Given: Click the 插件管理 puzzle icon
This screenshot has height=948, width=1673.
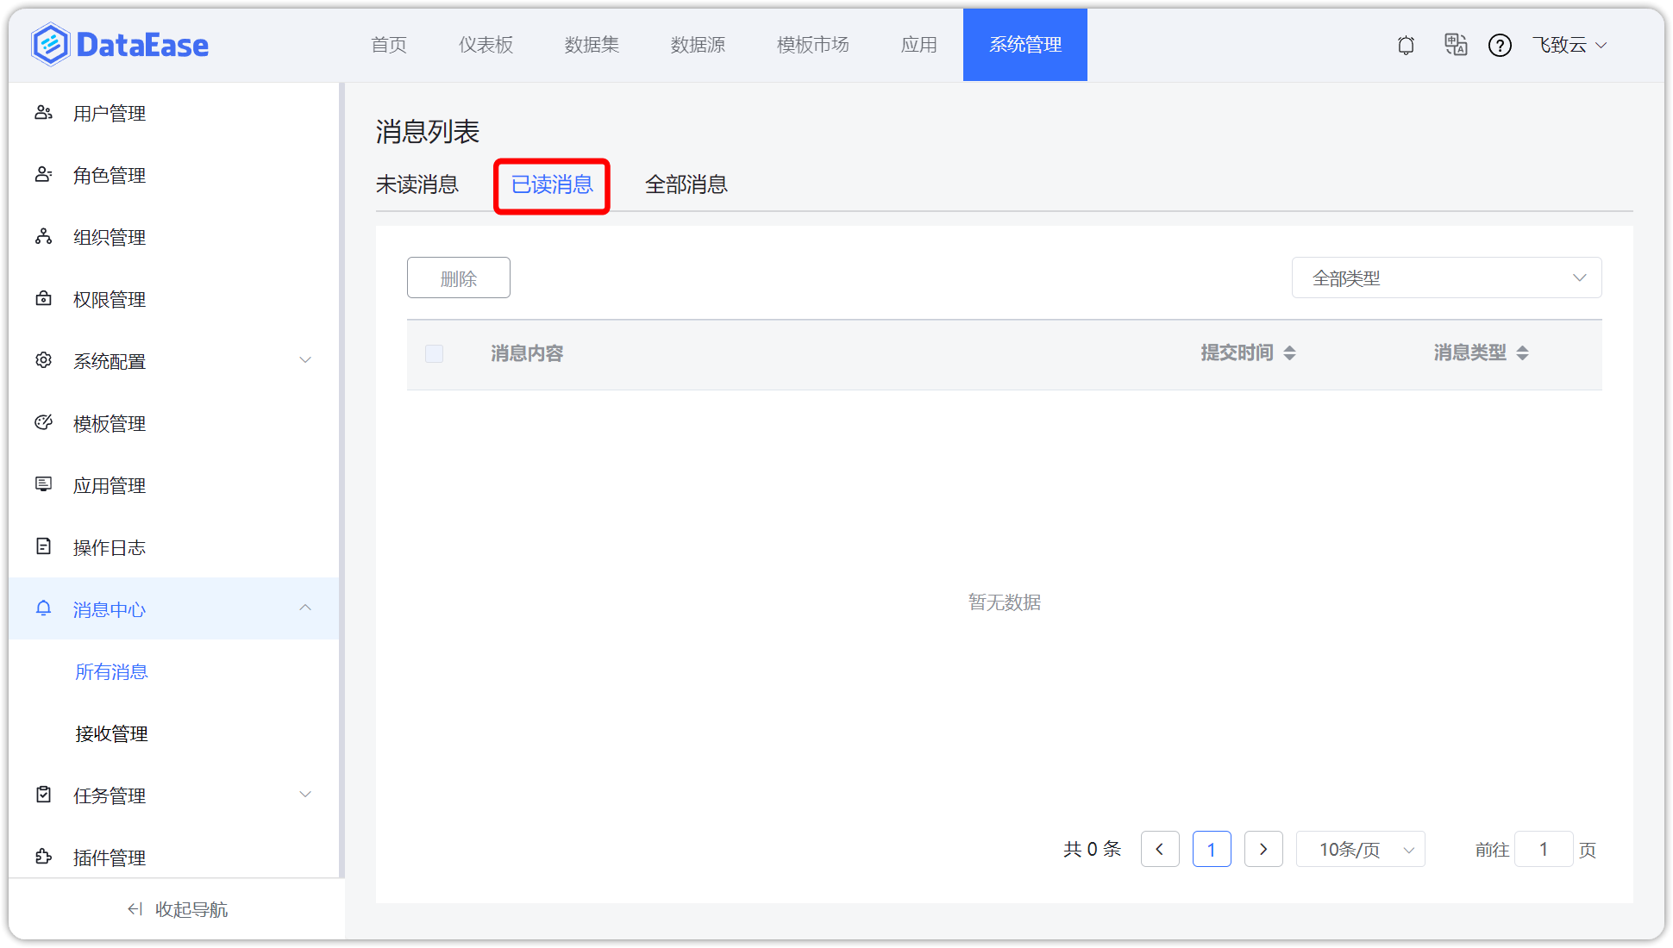Looking at the screenshot, I should pyautogui.click(x=43, y=857).
